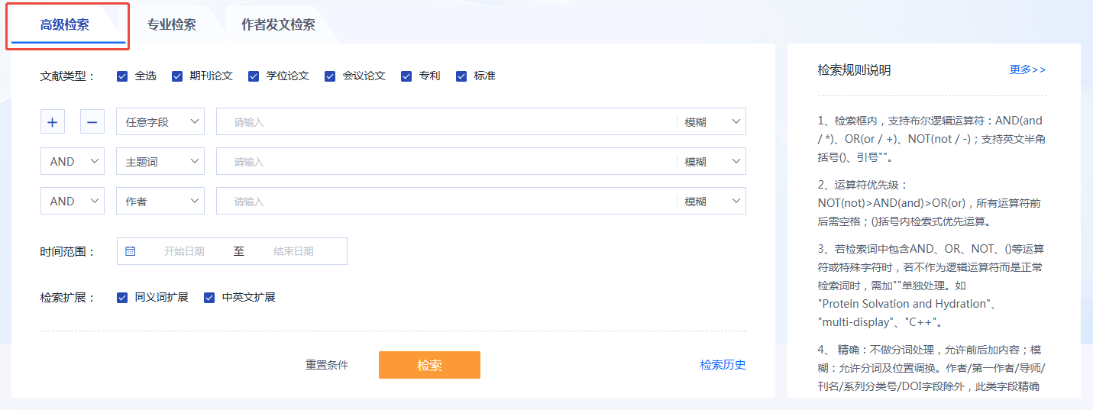
Task: Uncheck the 学位论文 checkbox
Action: [x=254, y=76]
